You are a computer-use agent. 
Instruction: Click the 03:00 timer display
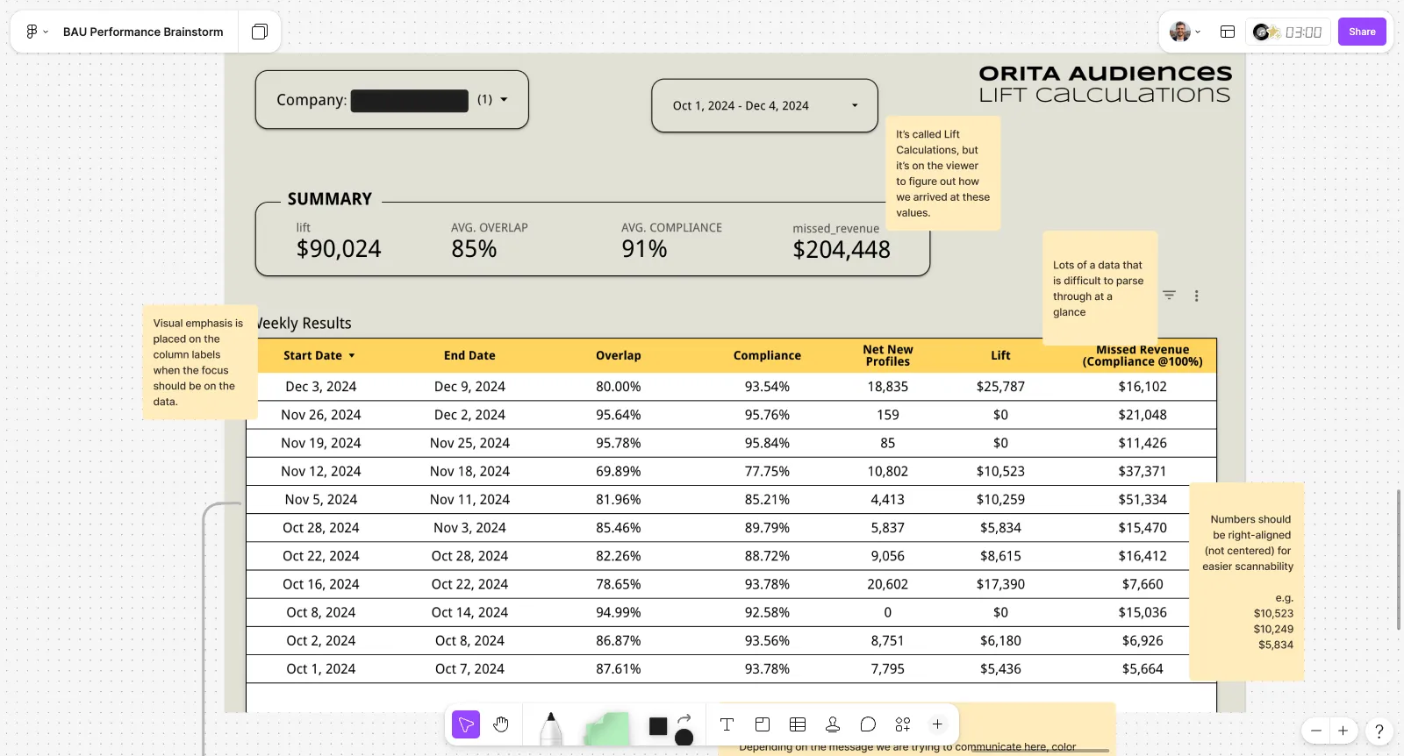(1304, 32)
